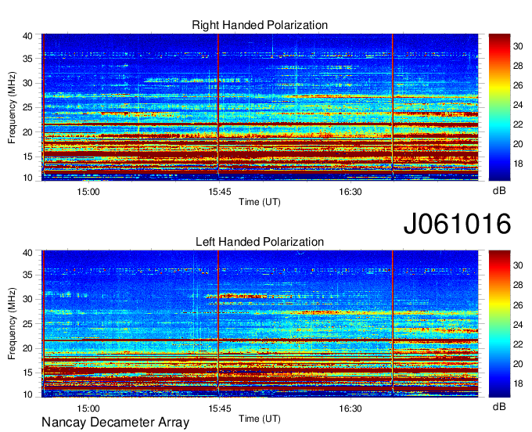Click "Frequency (MHz)" axis label of Right Handed plot
This screenshot has height=432, width=532.
point(12,107)
